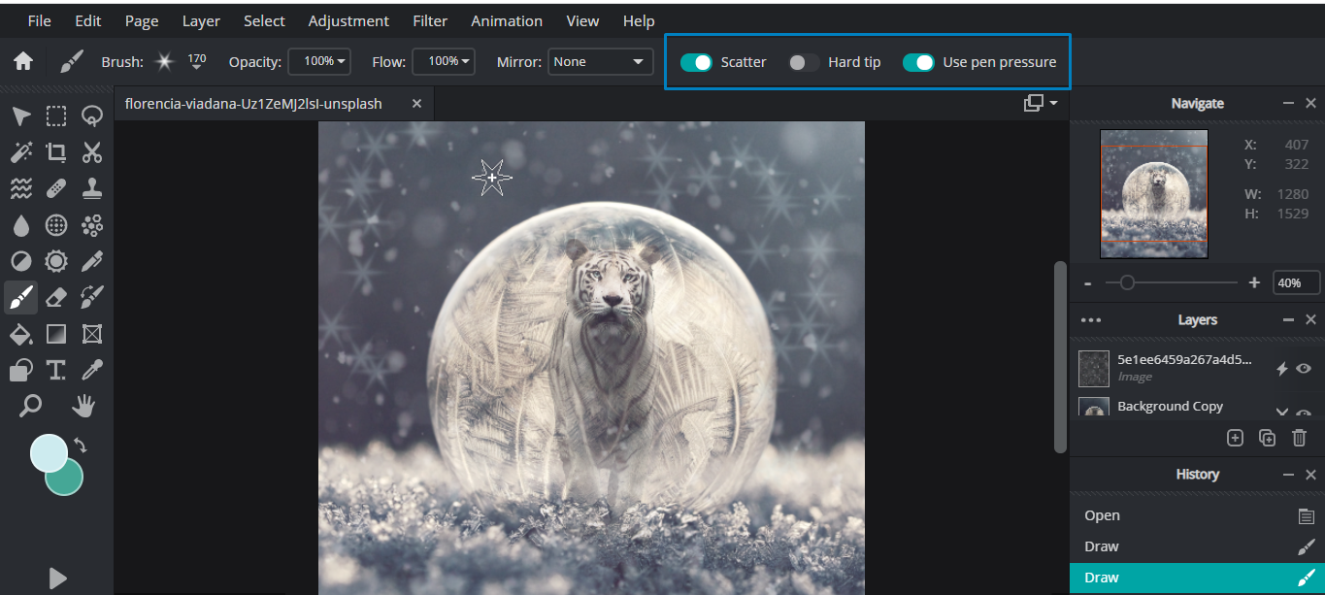
Task: Open the Adjustment menu
Action: 348,20
